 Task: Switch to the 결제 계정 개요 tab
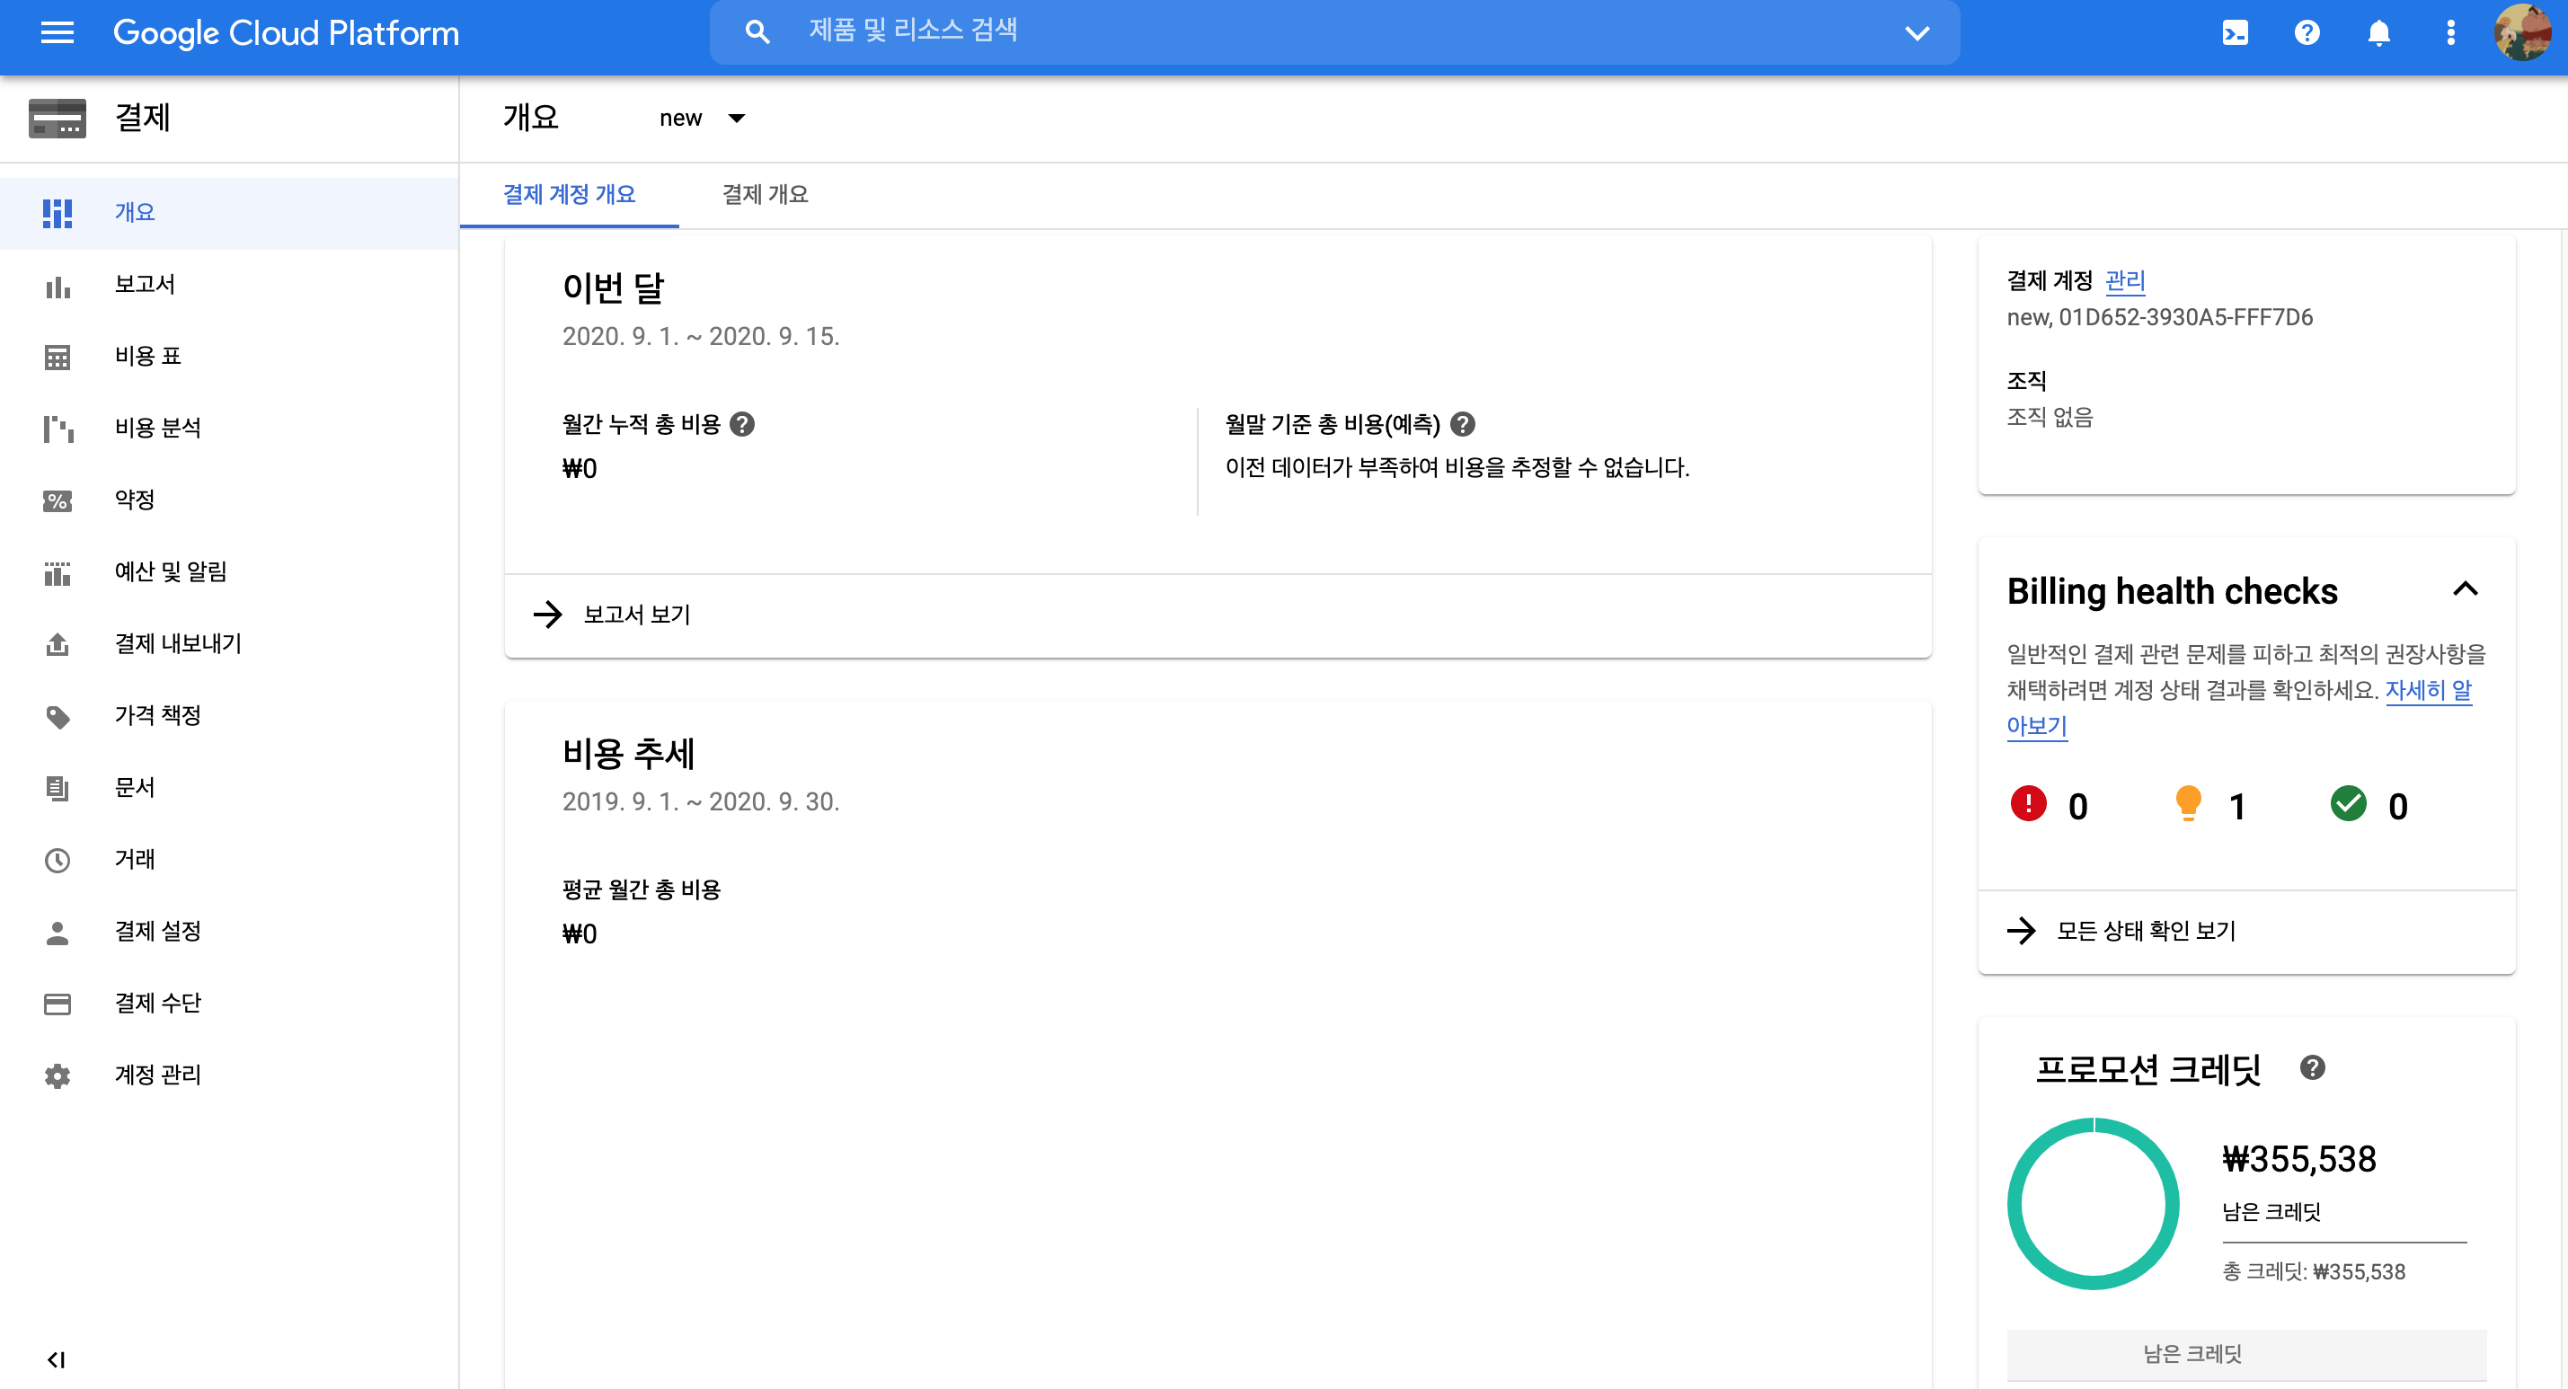[x=570, y=196]
